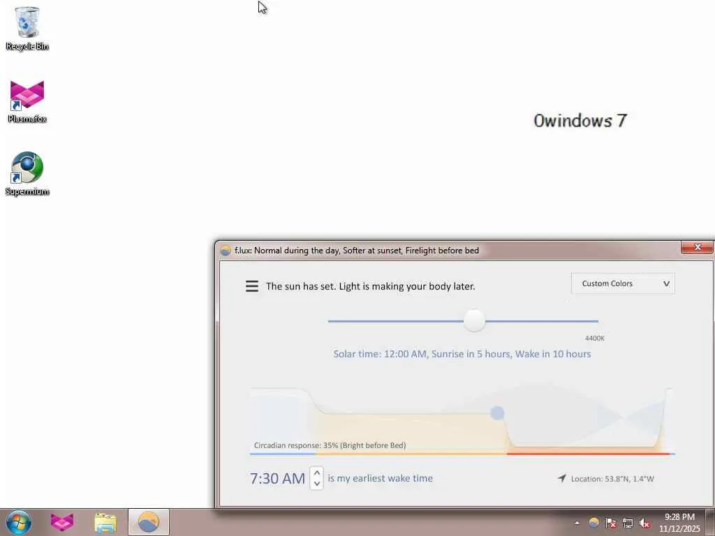
Task: Click the 7:30 AM wake time value
Action: pos(277,478)
